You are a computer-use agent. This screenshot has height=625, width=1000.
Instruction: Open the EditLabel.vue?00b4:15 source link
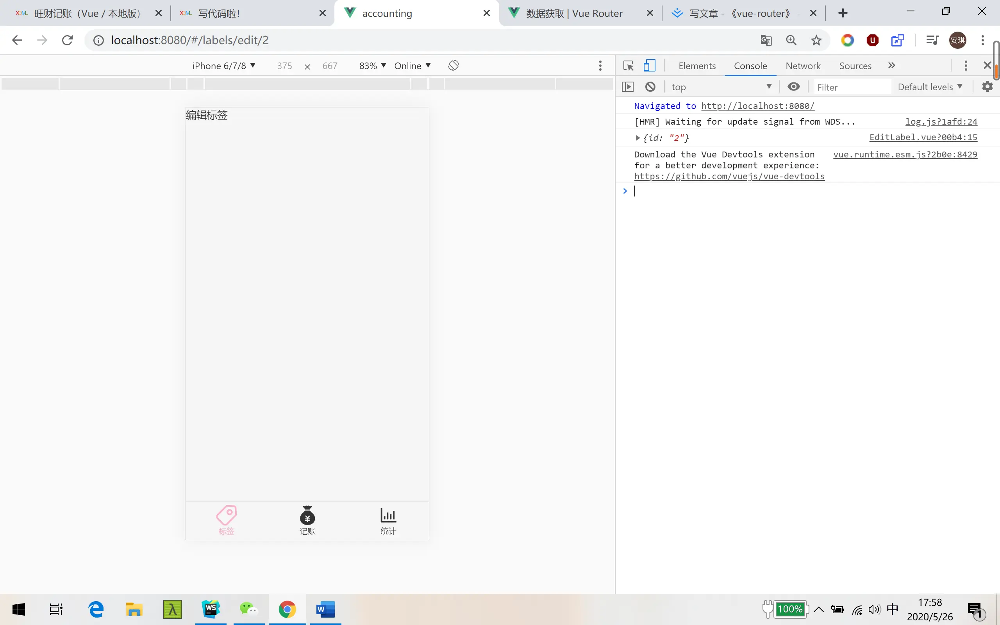[923, 137]
